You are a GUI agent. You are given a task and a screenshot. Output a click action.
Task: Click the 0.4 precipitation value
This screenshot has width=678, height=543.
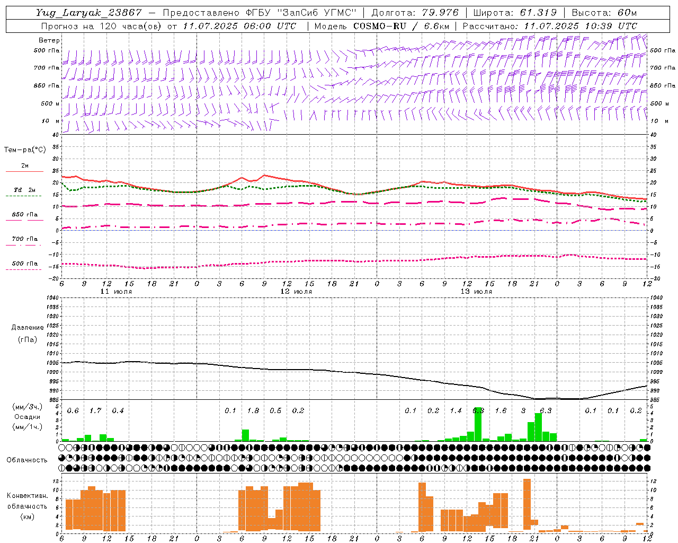[118, 411]
